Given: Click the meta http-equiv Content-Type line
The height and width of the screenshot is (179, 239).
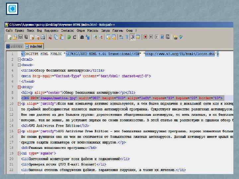Looking at the screenshot, I should tap(86, 76).
